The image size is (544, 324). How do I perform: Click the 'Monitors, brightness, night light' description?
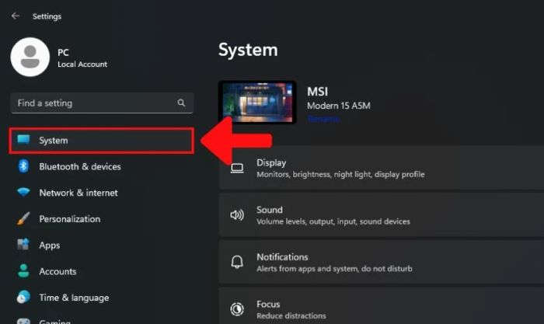pos(340,174)
